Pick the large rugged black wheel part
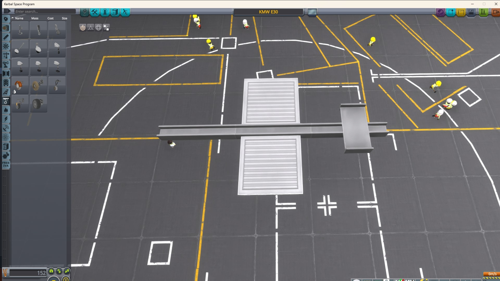This screenshot has width=500, height=281. point(39,104)
